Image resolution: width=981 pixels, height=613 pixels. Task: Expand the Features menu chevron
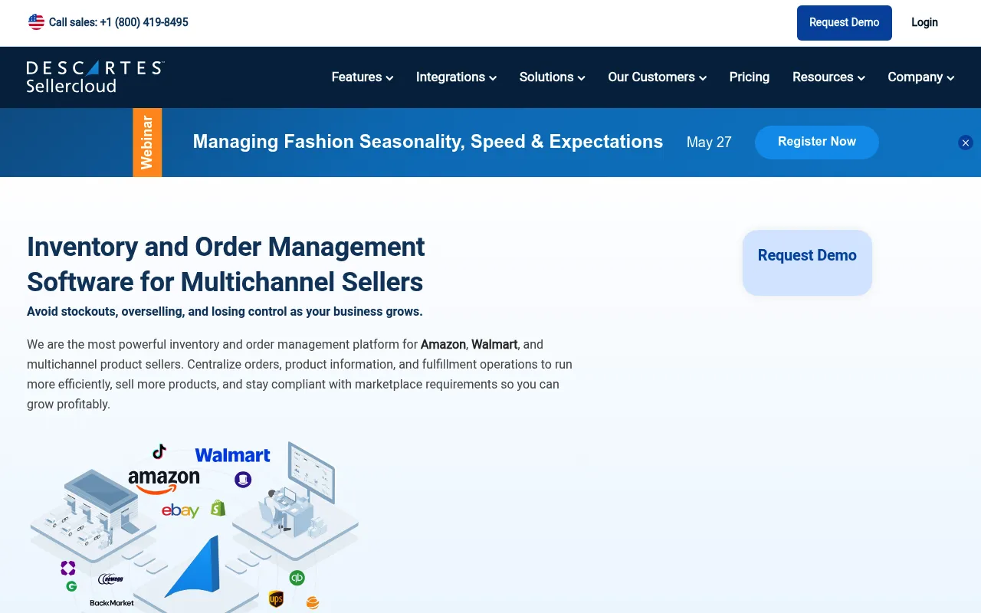(x=389, y=78)
